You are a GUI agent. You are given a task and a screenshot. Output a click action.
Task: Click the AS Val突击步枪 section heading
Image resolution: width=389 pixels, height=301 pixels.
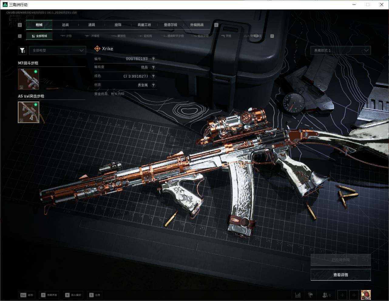[31, 96]
